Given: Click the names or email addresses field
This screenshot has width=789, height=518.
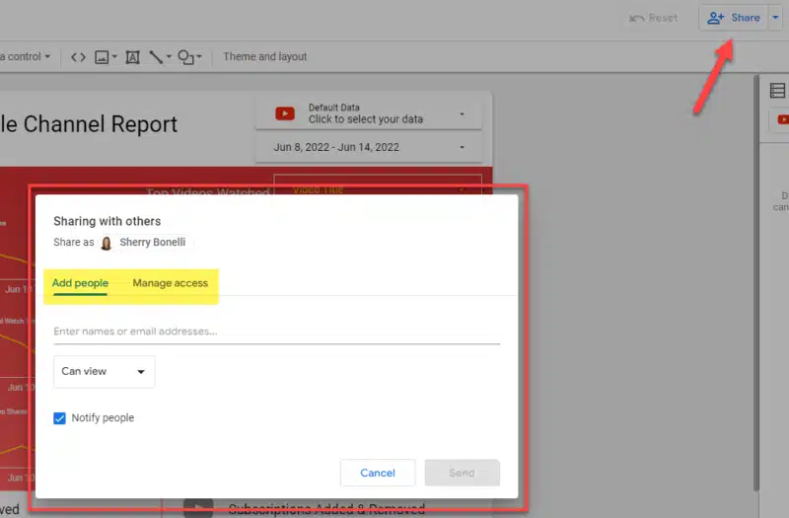Looking at the screenshot, I should click(277, 332).
